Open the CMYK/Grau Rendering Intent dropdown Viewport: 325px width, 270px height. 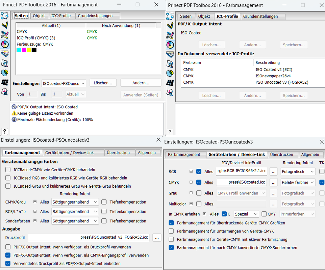point(75,202)
